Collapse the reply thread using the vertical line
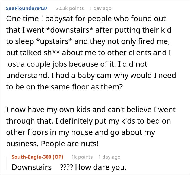The width and height of the screenshot is (190, 175). pyautogui.click(x=6, y=163)
